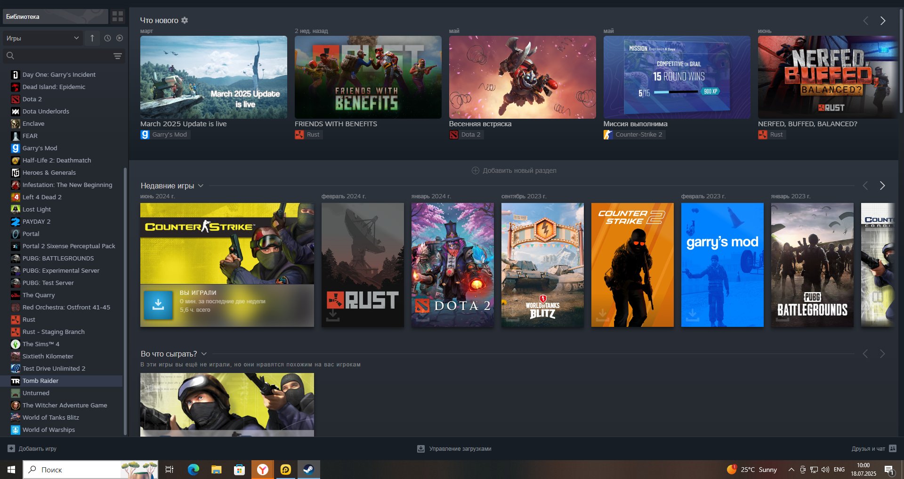
Task: Show next What's New news items
Action: tap(883, 21)
